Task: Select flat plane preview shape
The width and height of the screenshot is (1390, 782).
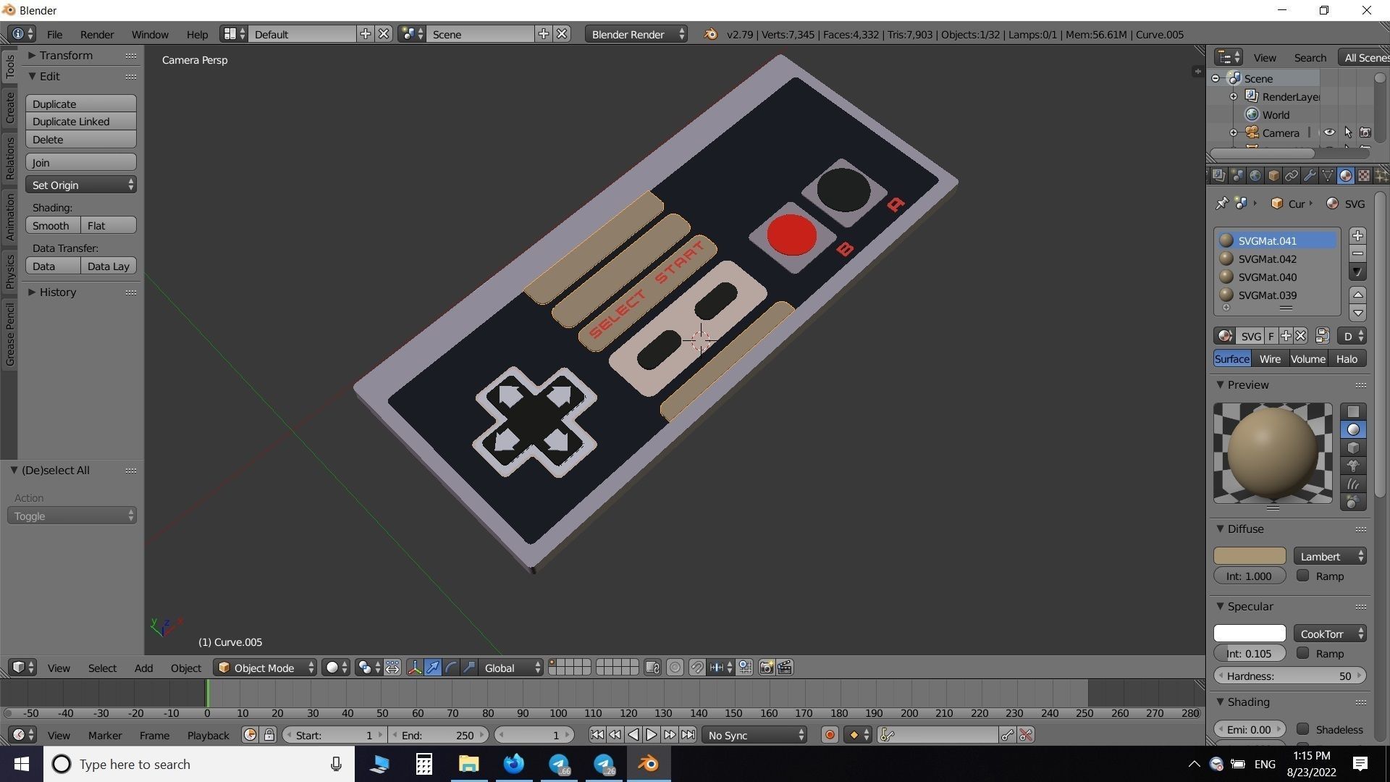Action: point(1353,411)
